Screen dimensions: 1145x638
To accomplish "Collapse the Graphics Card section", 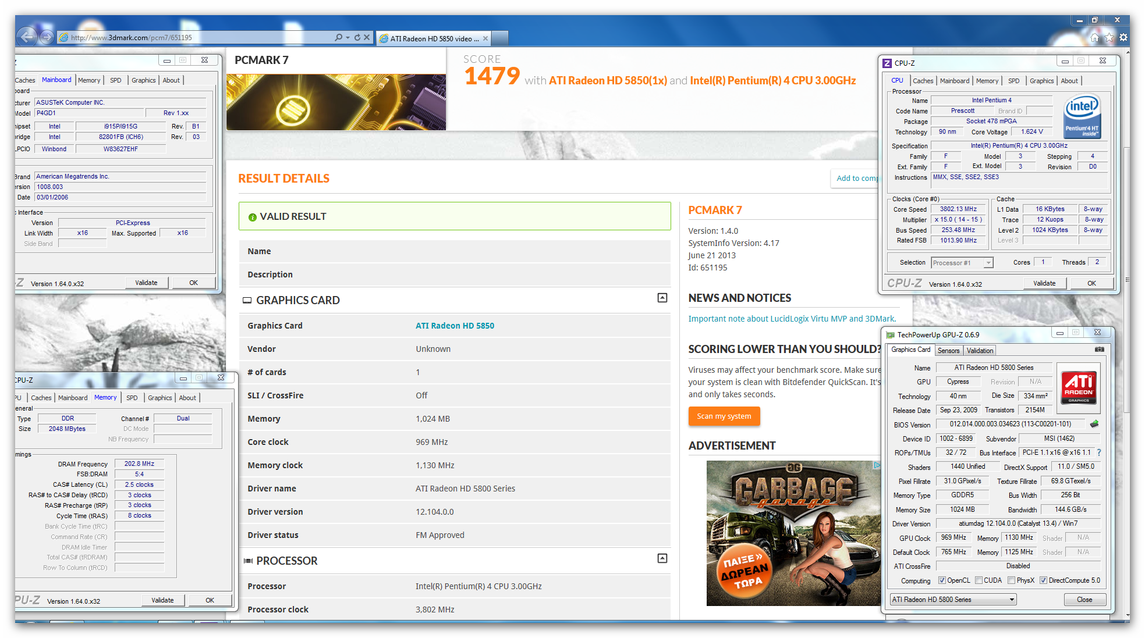I will tap(662, 298).
